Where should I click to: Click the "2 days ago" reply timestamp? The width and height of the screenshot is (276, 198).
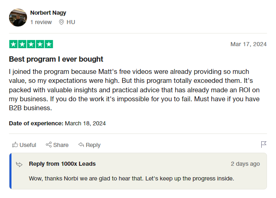point(245,164)
